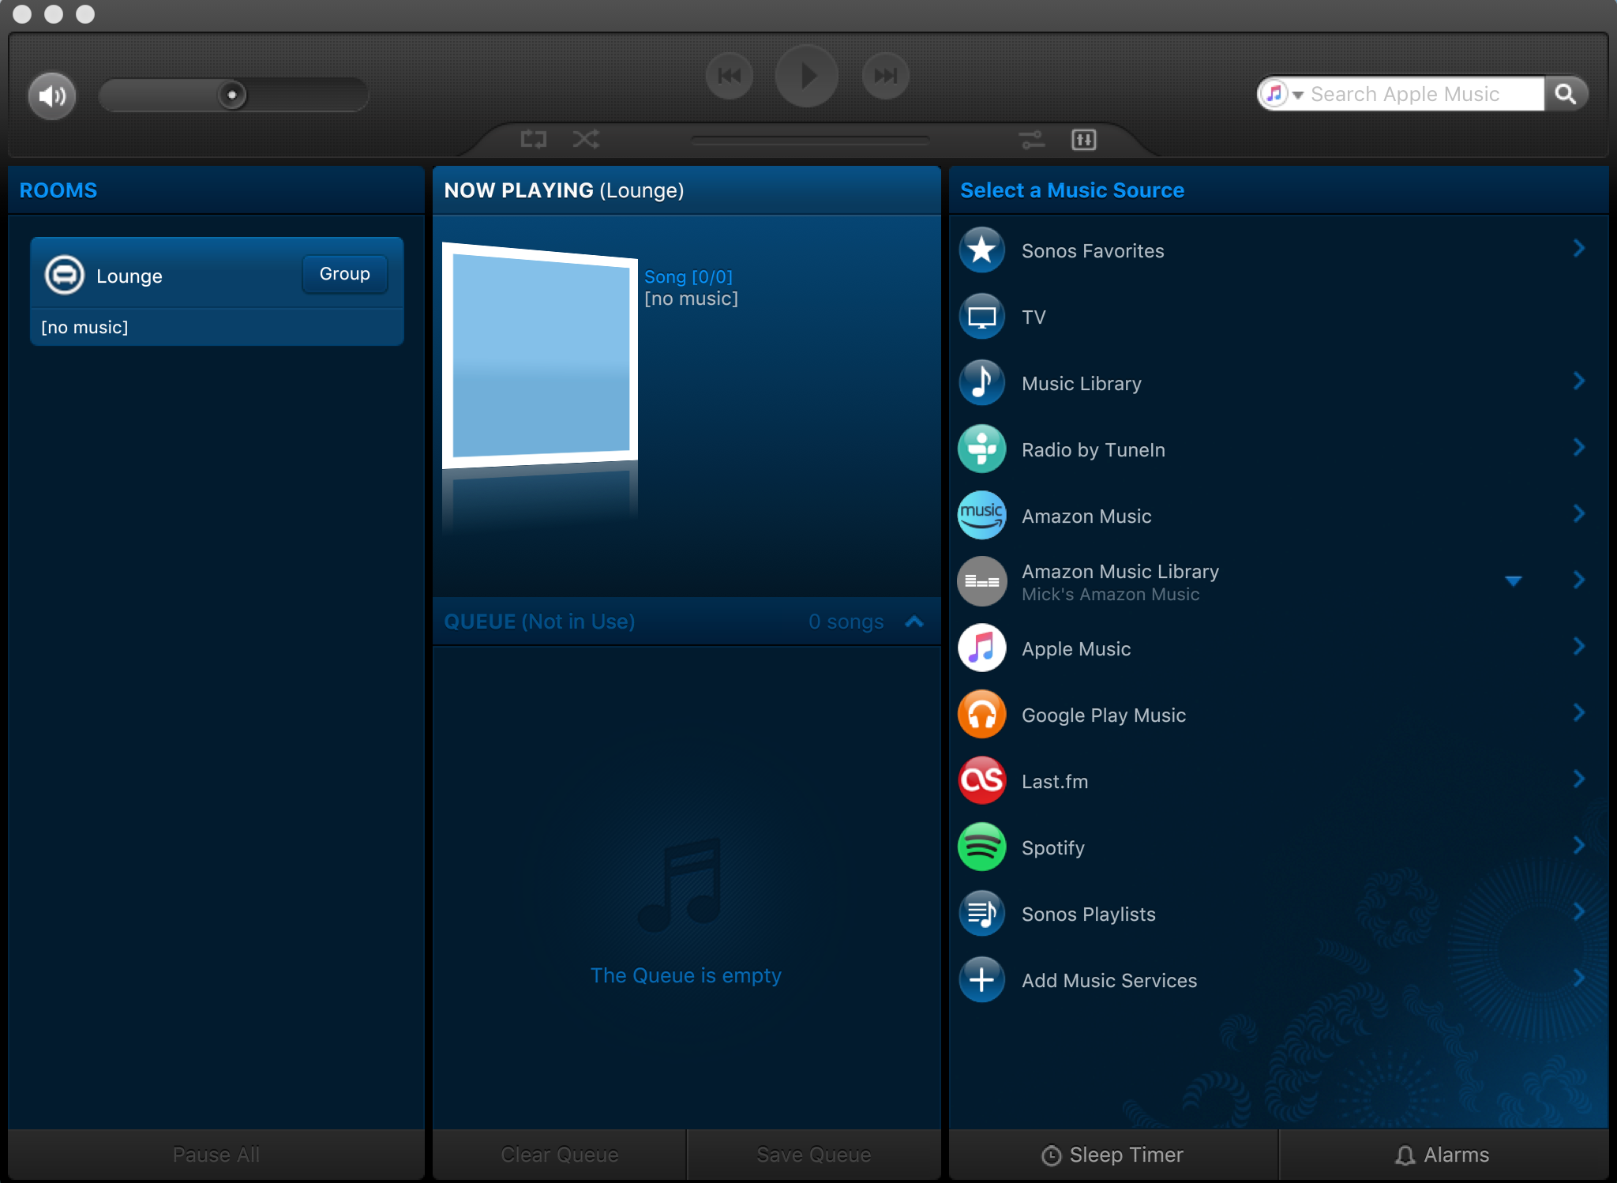Expand Music Library with its chevron
Image resolution: width=1617 pixels, height=1183 pixels.
click(x=1579, y=381)
